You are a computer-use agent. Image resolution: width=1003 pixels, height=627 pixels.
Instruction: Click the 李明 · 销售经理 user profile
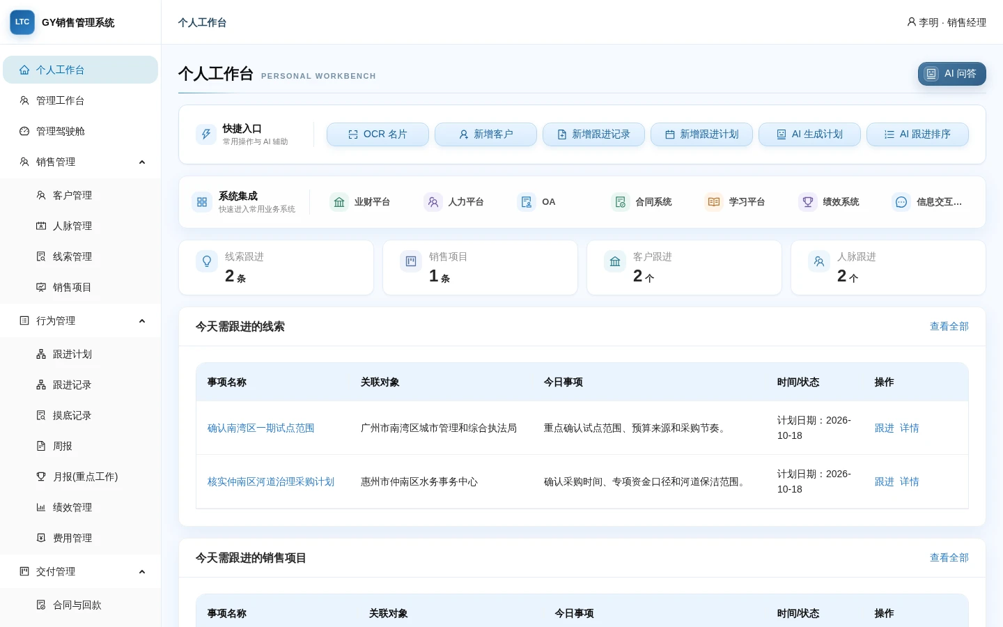point(947,22)
